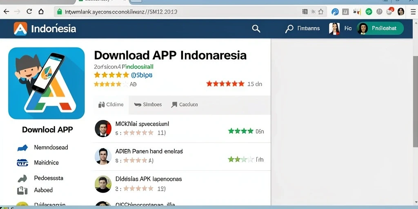Click the green circular extension icon
The image size is (418, 209).
(x=369, y=12)
